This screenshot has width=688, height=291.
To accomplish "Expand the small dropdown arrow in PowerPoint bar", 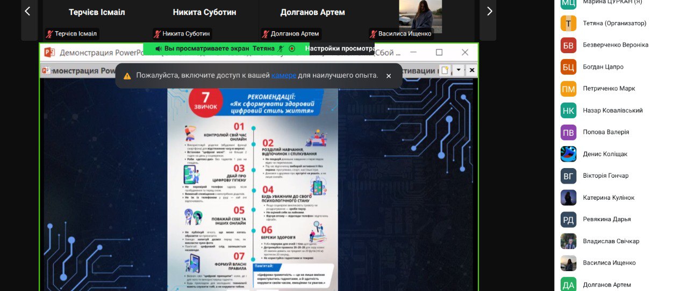I will click(458, 70).
